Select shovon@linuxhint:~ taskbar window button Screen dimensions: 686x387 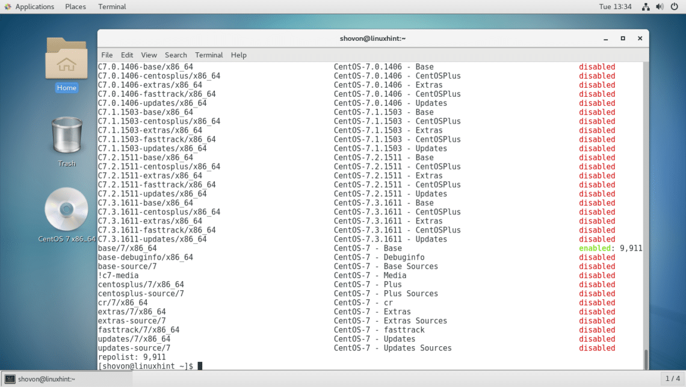42,379
